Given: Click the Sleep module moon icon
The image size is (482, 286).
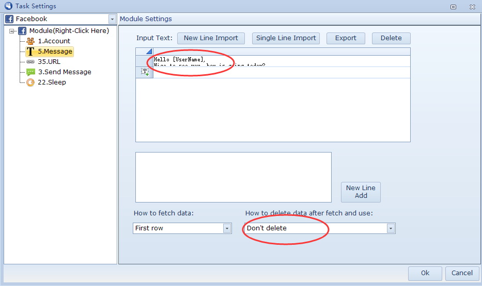Looking at the screenshot, I should [30, 82].
